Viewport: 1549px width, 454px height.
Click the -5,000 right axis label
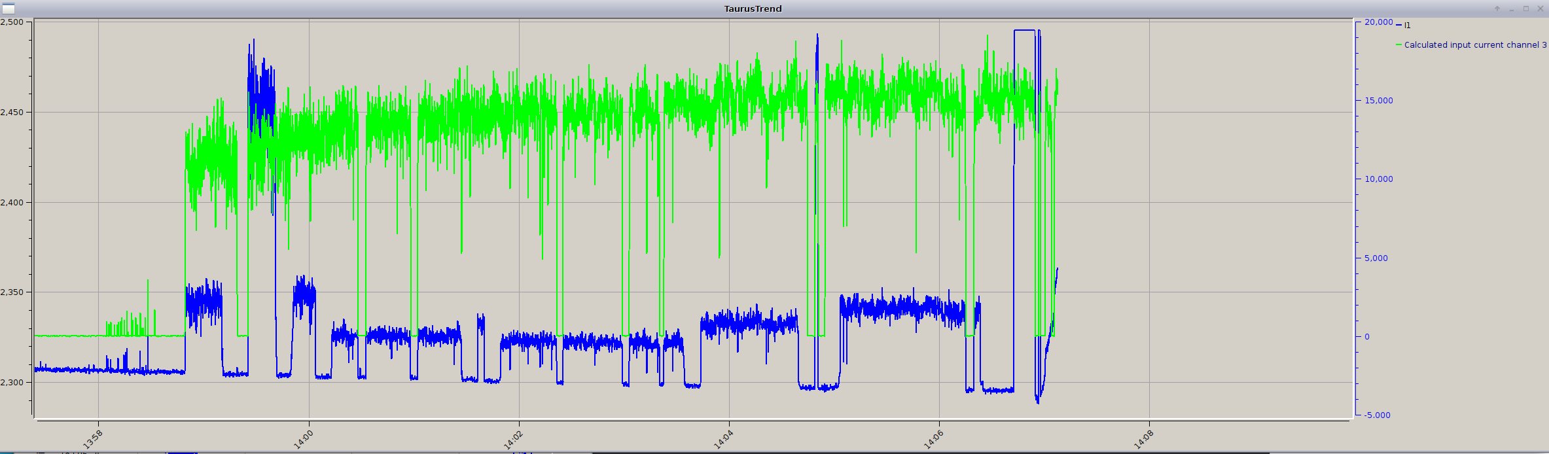point(1377,415)
